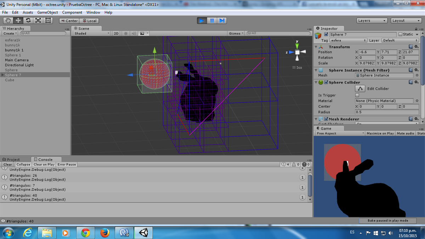Toggle Error Pause in Console

point(67,164)
